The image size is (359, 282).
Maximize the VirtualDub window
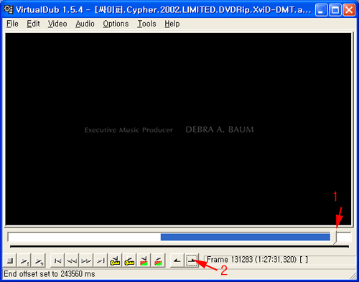[335, 10]
